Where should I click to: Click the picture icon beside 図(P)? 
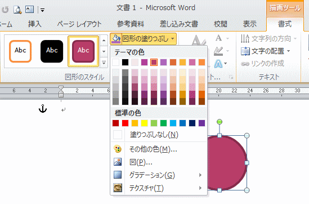[118, 162]
